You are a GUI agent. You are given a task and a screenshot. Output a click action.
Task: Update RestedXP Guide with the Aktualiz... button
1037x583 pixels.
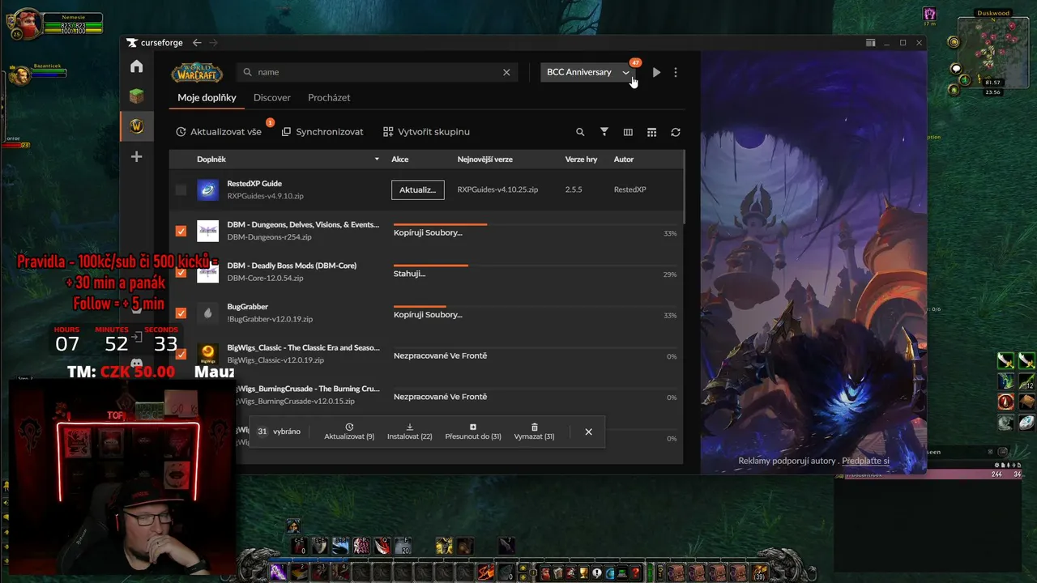coord(418,189)
